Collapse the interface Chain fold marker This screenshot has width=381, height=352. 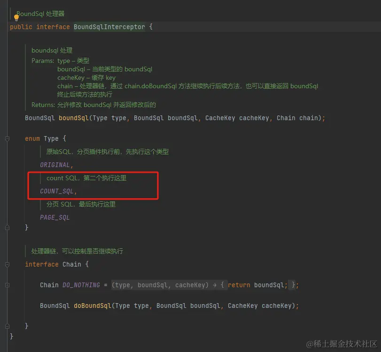pos(8,264)
